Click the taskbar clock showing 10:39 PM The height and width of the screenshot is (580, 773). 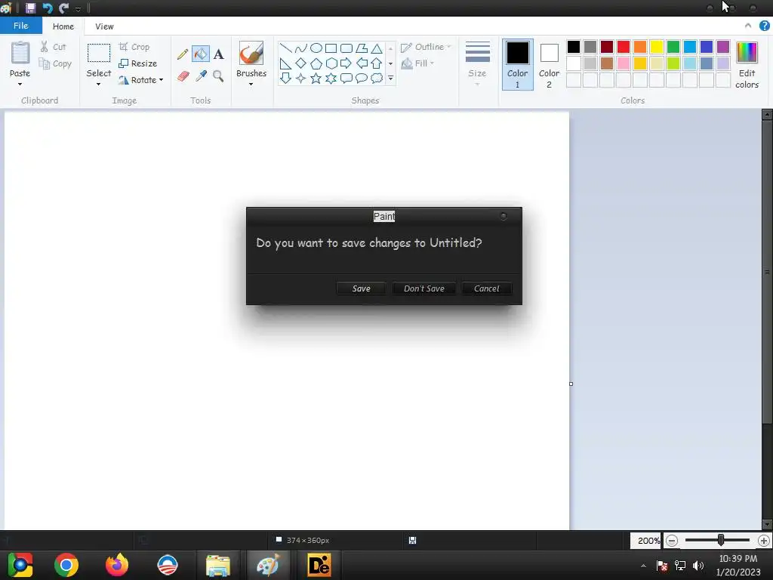738,565
